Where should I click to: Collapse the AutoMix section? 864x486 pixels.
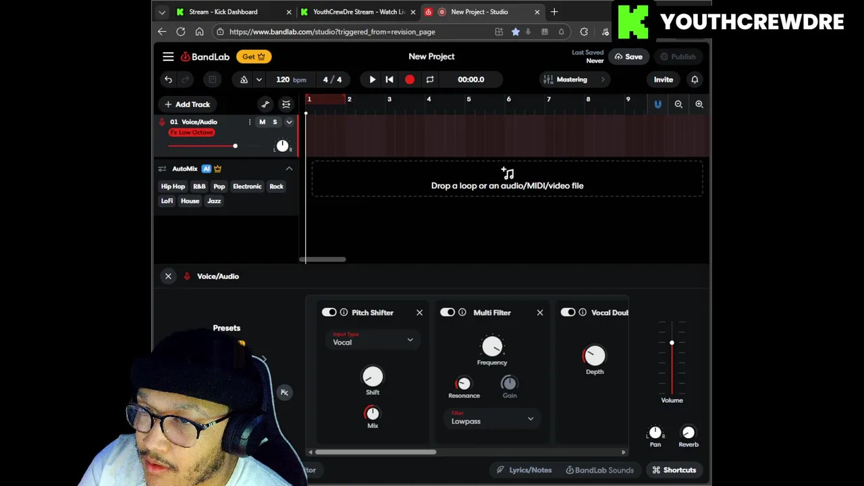coord(289,169)
